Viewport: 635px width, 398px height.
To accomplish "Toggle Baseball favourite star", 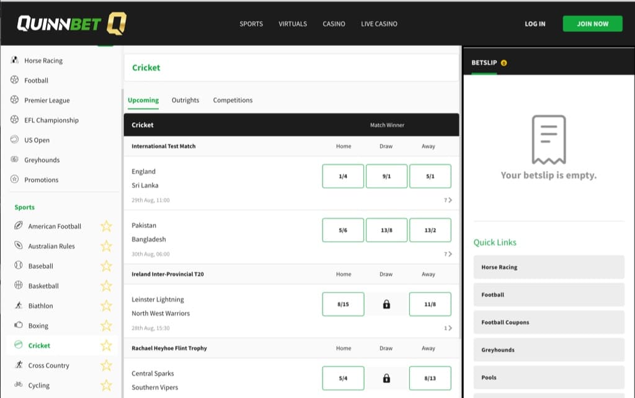I will 106,265.
